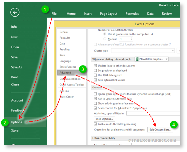Toggle Update links to other documents checkbox
The height and width of the screenshot is (152, 187).
tap(95, 66)
